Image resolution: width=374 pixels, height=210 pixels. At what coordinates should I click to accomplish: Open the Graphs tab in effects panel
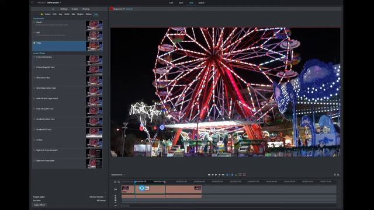[75, 9]
